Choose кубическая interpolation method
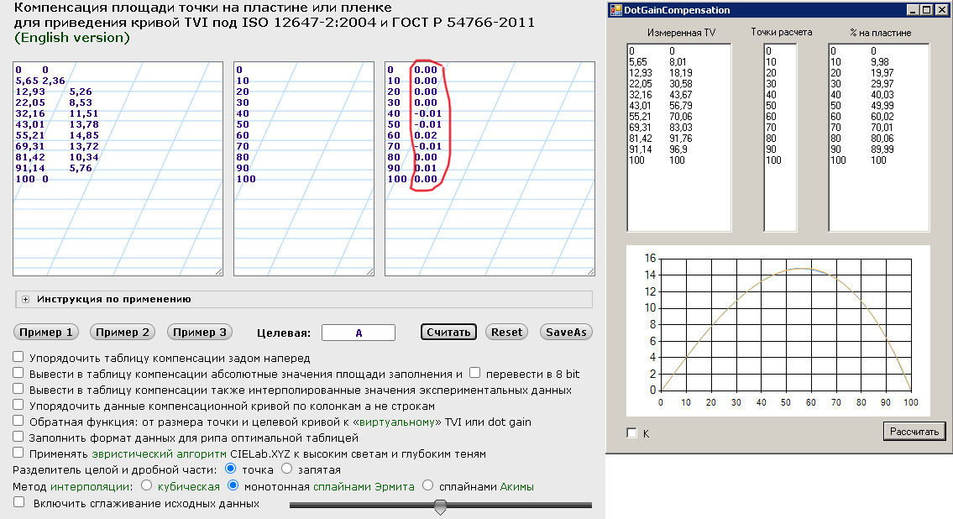 pos(146,485)
